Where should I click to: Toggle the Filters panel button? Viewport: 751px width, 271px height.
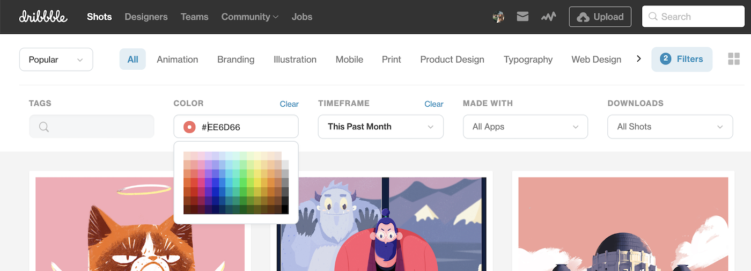[681, 59]
